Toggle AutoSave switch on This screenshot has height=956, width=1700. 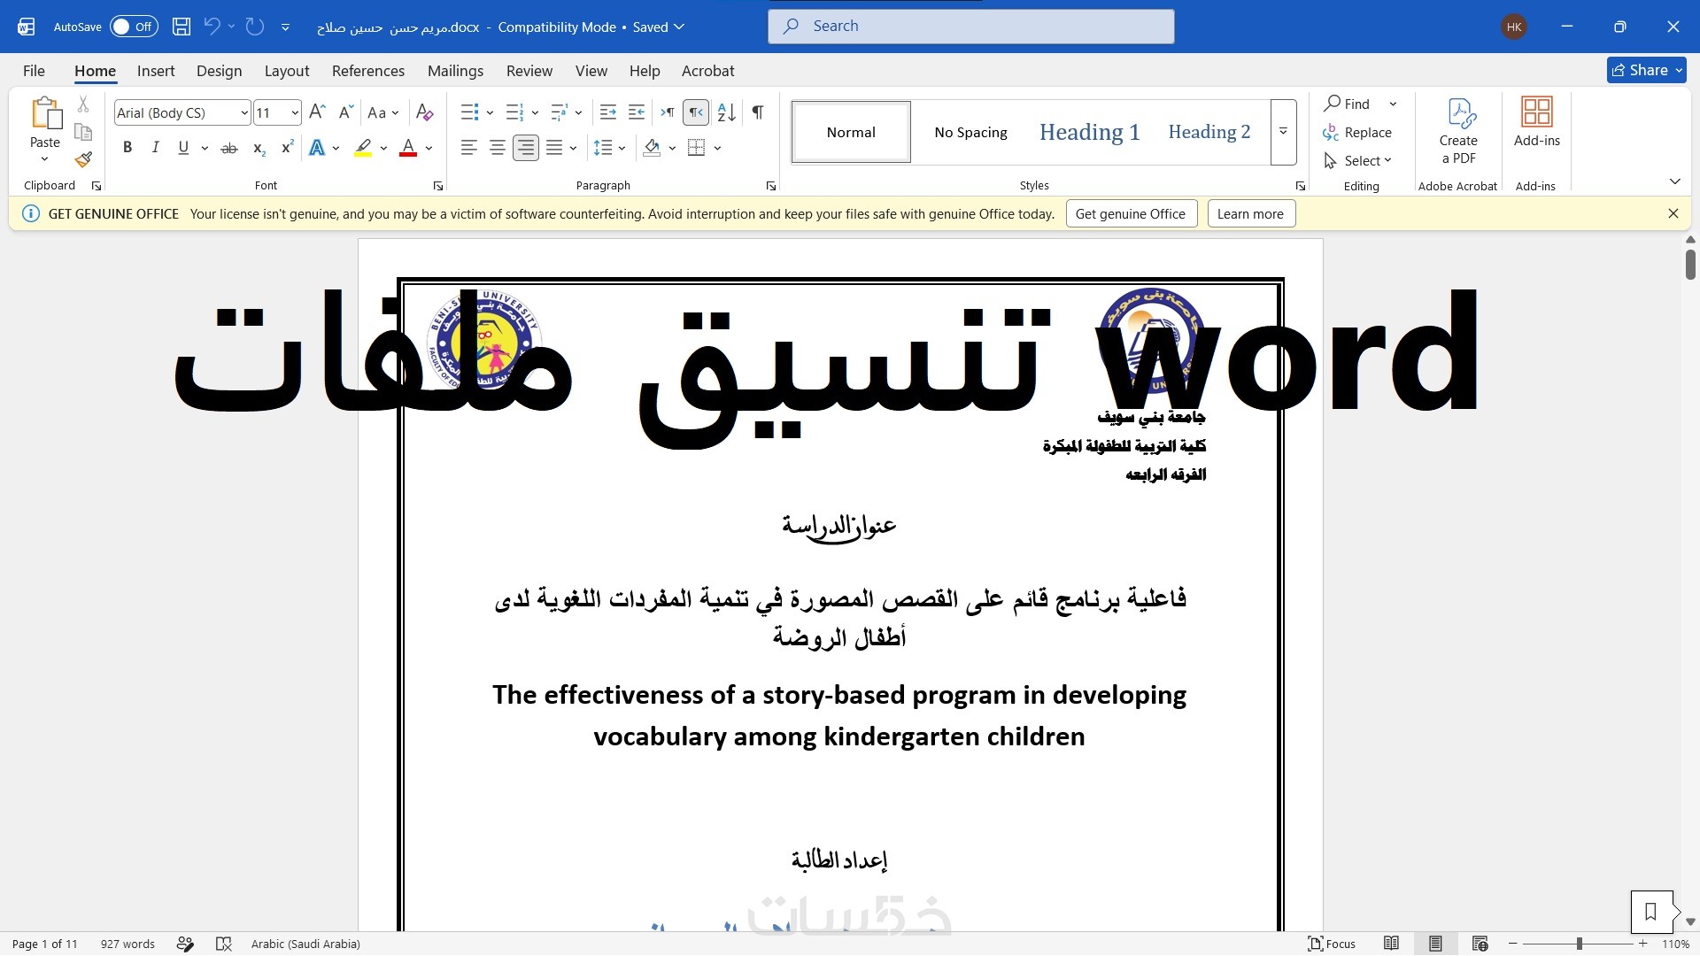click(x=134, y=27)
